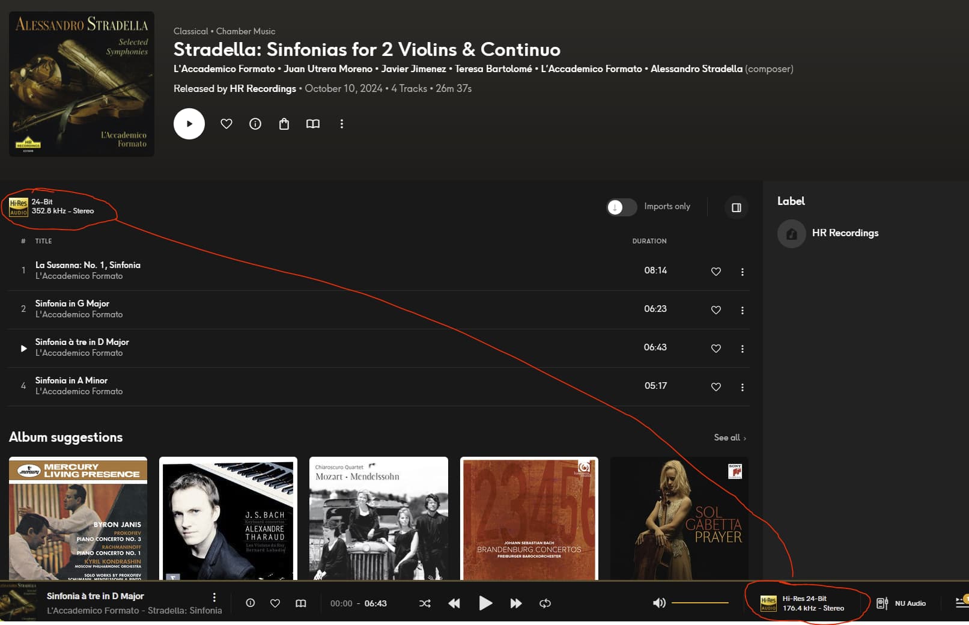Viewport: 969px width, 625px height.
Task: Toggle the Imports only switch
Action: point(622,207)
